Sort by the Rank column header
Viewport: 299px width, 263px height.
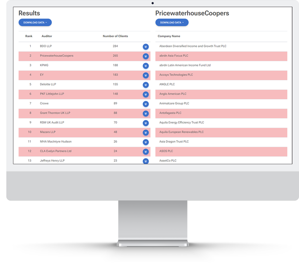[29, 36]
